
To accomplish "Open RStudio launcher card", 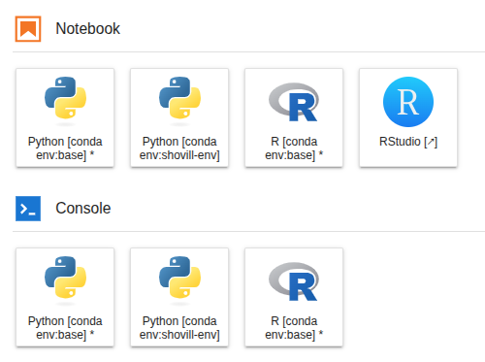I will [x=408, y=117].
